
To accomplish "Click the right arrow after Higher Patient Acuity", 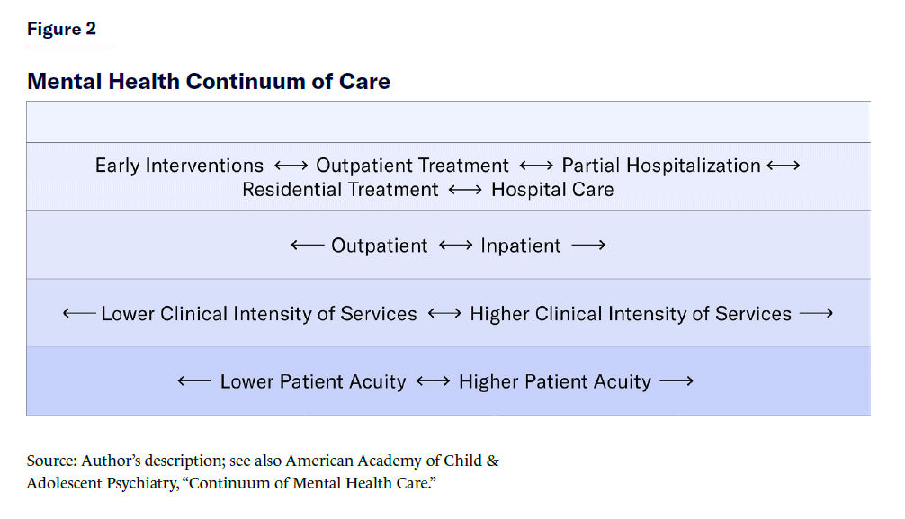I will point(677,381).
